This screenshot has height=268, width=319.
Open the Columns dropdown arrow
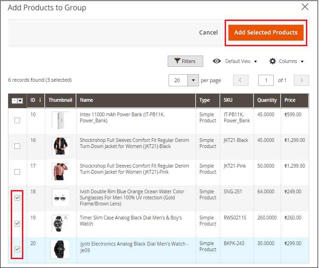pyautogui.click(x=302, y=62)
